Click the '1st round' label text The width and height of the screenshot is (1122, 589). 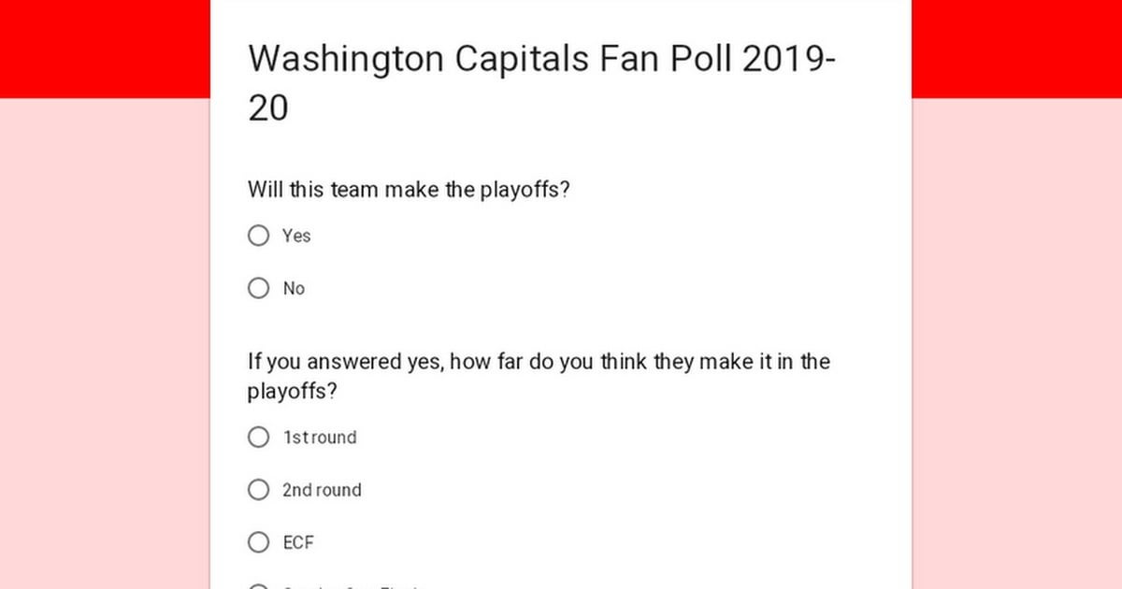tap(320, 437)
